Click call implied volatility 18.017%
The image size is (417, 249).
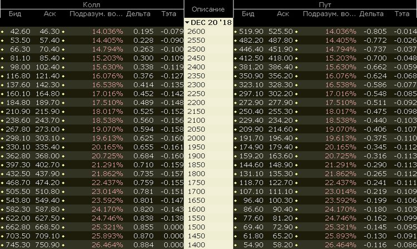(107, 112)
